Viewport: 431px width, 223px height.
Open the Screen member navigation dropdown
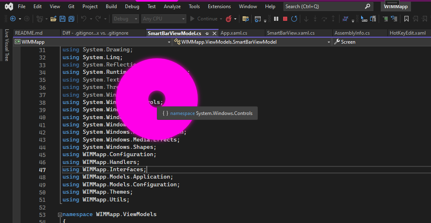point(382,42)
